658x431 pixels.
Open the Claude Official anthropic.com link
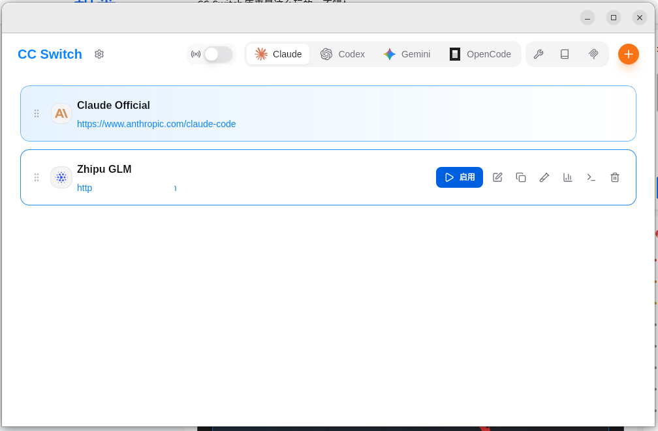157,124
